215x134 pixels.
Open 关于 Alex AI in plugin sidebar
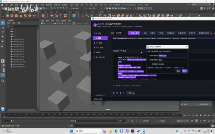point(100,57)
